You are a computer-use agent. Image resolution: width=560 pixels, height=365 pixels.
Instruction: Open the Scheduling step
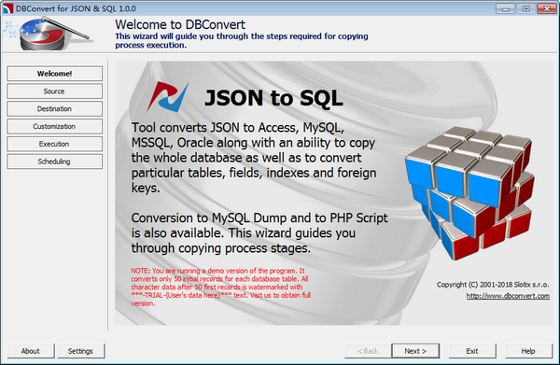pos(54,161)
